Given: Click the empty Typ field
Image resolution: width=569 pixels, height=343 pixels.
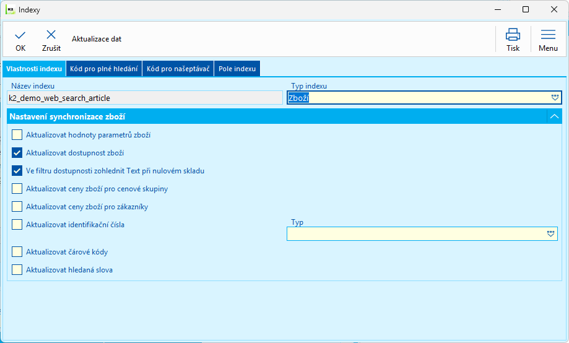Looking at the screenshot, I should pos(422,234).
